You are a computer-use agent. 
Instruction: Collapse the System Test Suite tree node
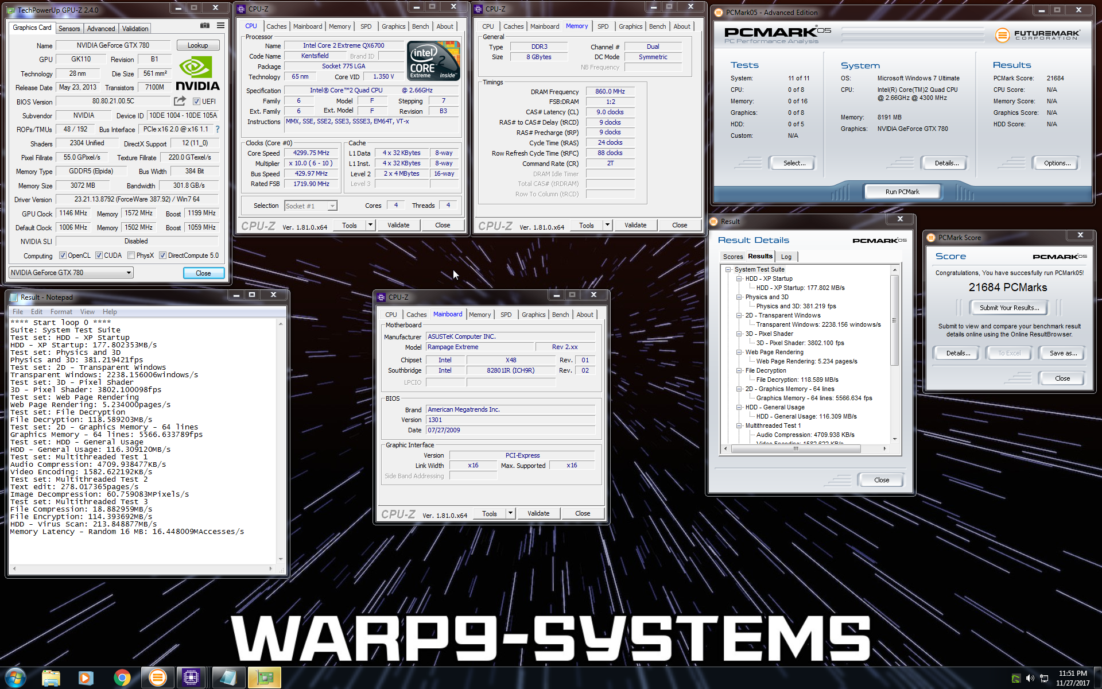pyautogui.click(x=728, y=269)
